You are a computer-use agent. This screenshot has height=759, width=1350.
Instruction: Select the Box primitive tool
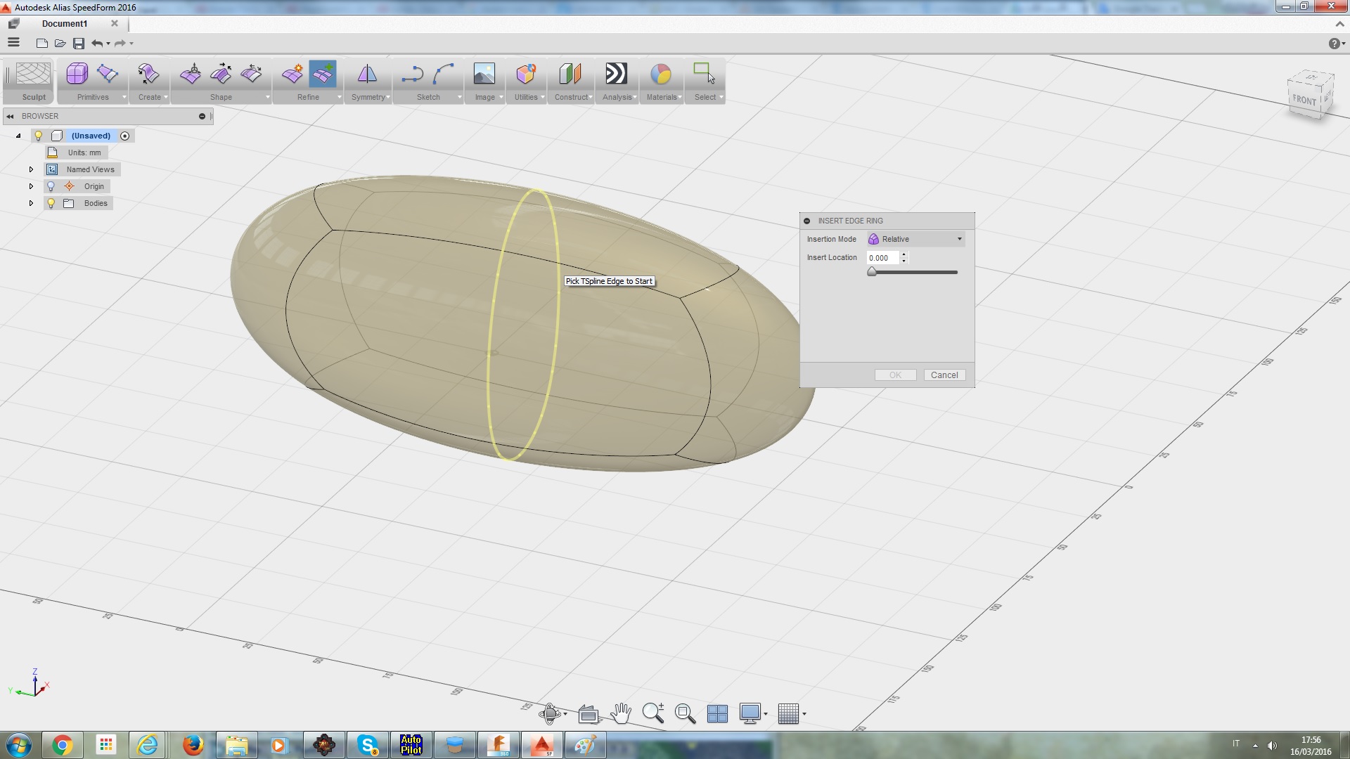pyautogui.click(x=77, y=74)
